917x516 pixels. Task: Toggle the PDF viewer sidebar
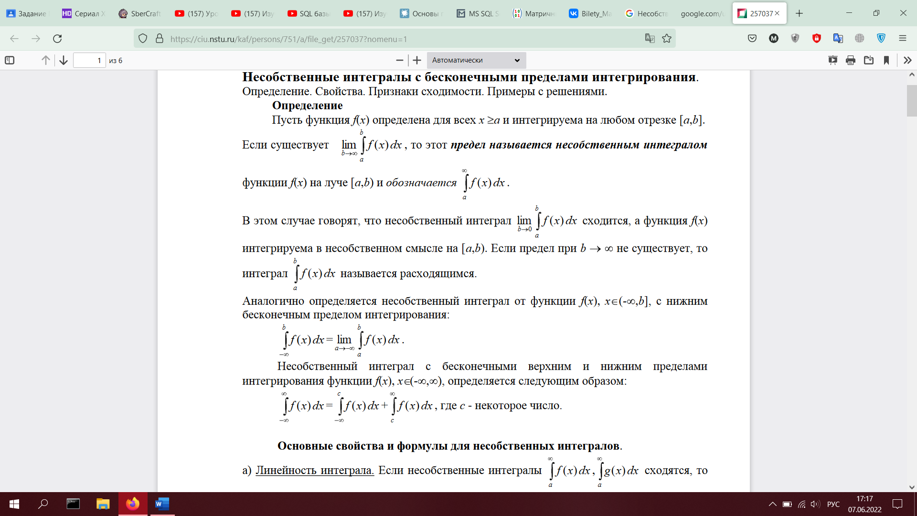pos(10,60)
